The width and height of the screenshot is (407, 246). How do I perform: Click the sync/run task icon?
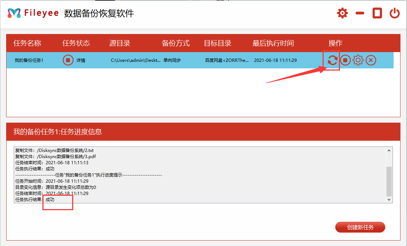click(x=332, y=60)
